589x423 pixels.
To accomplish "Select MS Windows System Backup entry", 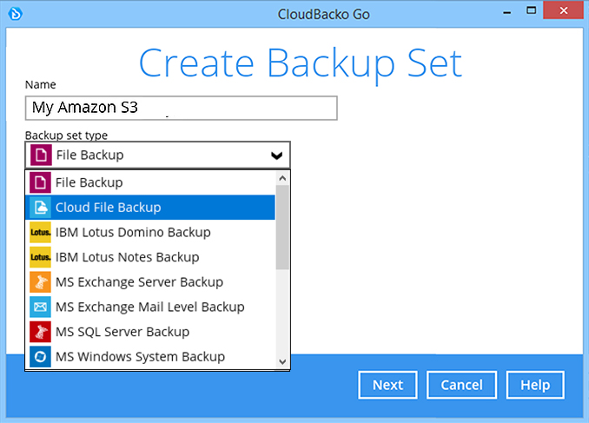I will [x=150, y=356].
